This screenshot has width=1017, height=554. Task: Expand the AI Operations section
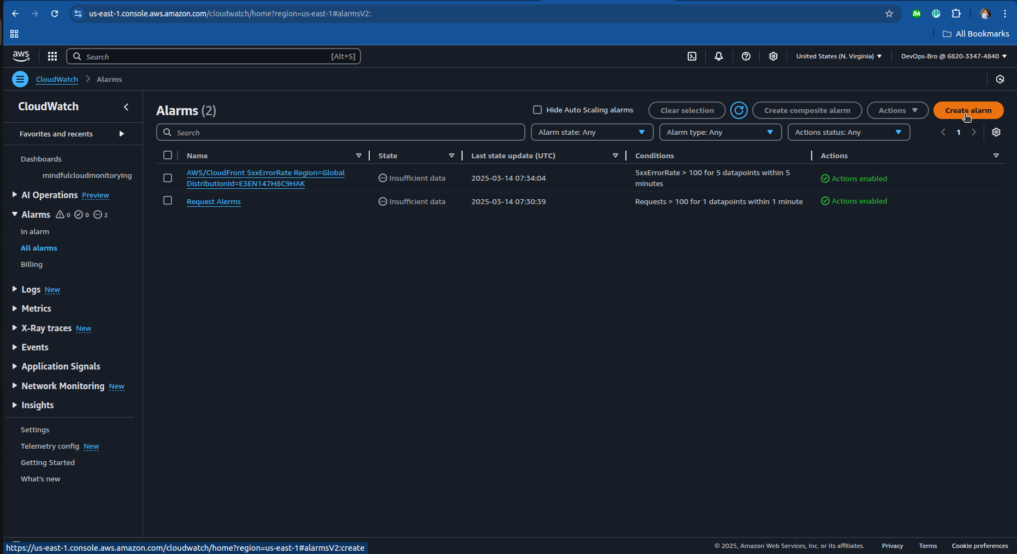[15, 194]
